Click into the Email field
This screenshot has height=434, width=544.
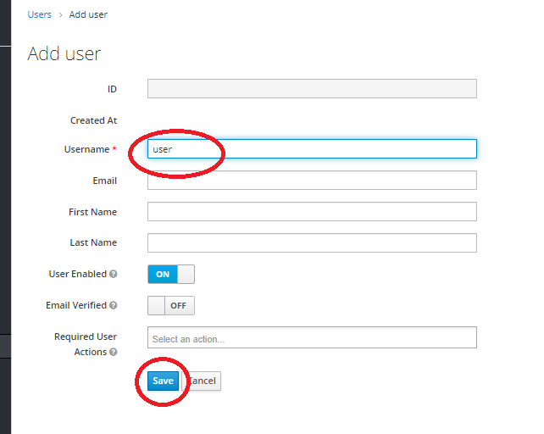(312, 181)
